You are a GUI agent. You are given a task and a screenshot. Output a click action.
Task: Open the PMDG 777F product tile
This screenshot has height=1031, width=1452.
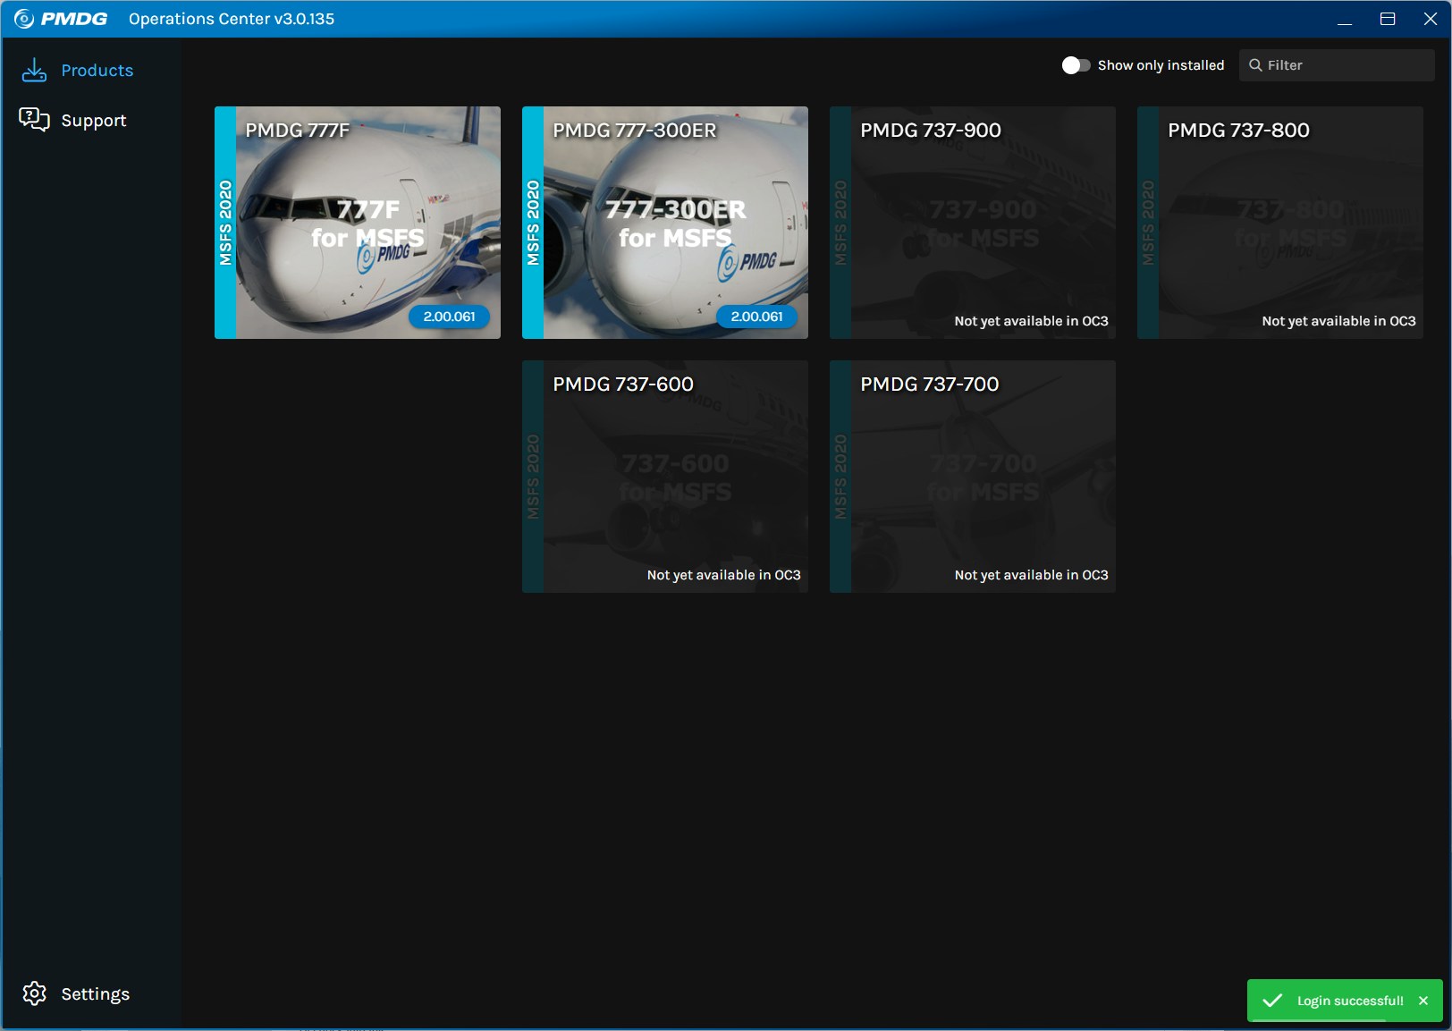pos(358,223)
